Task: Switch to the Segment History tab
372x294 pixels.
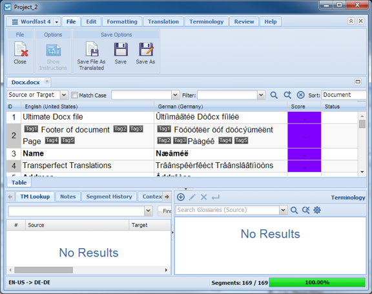Action: (x=109, y=196)
